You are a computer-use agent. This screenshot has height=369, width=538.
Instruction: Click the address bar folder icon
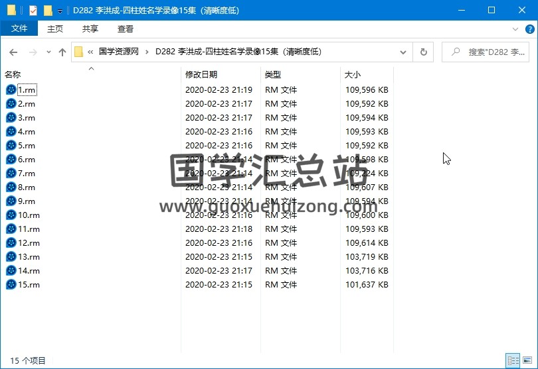[79, 52]
